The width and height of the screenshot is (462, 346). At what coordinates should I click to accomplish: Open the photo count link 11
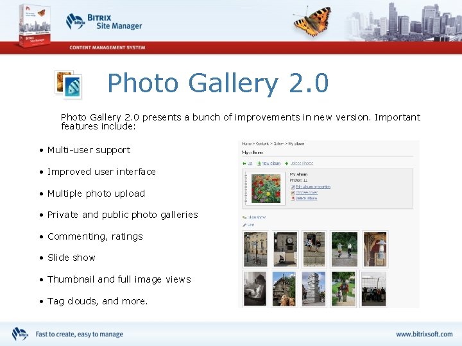pos(305,180)
